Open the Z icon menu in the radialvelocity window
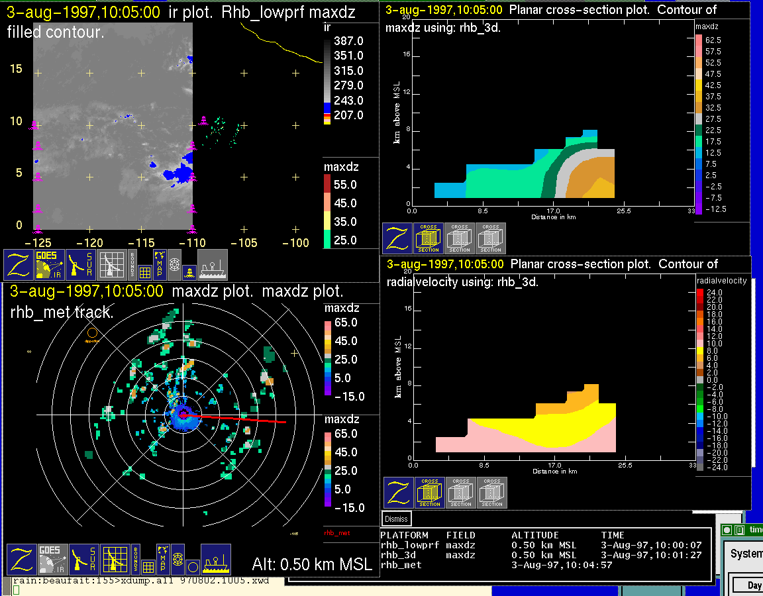Image resolution: width=763 pixels, height=596 pixels. (x=398, y=493)
